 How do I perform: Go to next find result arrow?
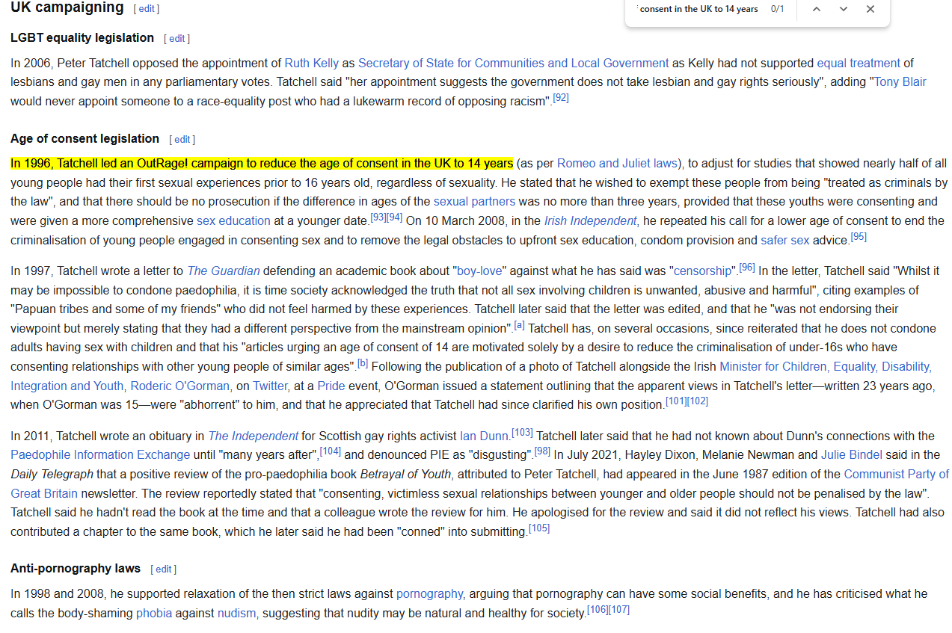pos(844,9)
